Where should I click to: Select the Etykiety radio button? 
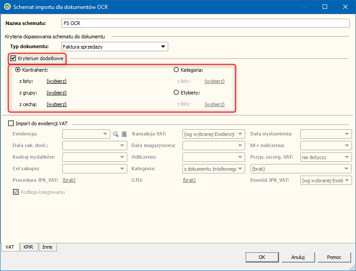point(176,93)
